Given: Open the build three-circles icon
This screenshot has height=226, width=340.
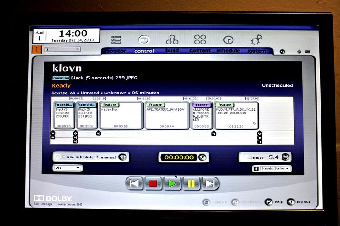Looking at the screenshot, I should coord(172,39).
